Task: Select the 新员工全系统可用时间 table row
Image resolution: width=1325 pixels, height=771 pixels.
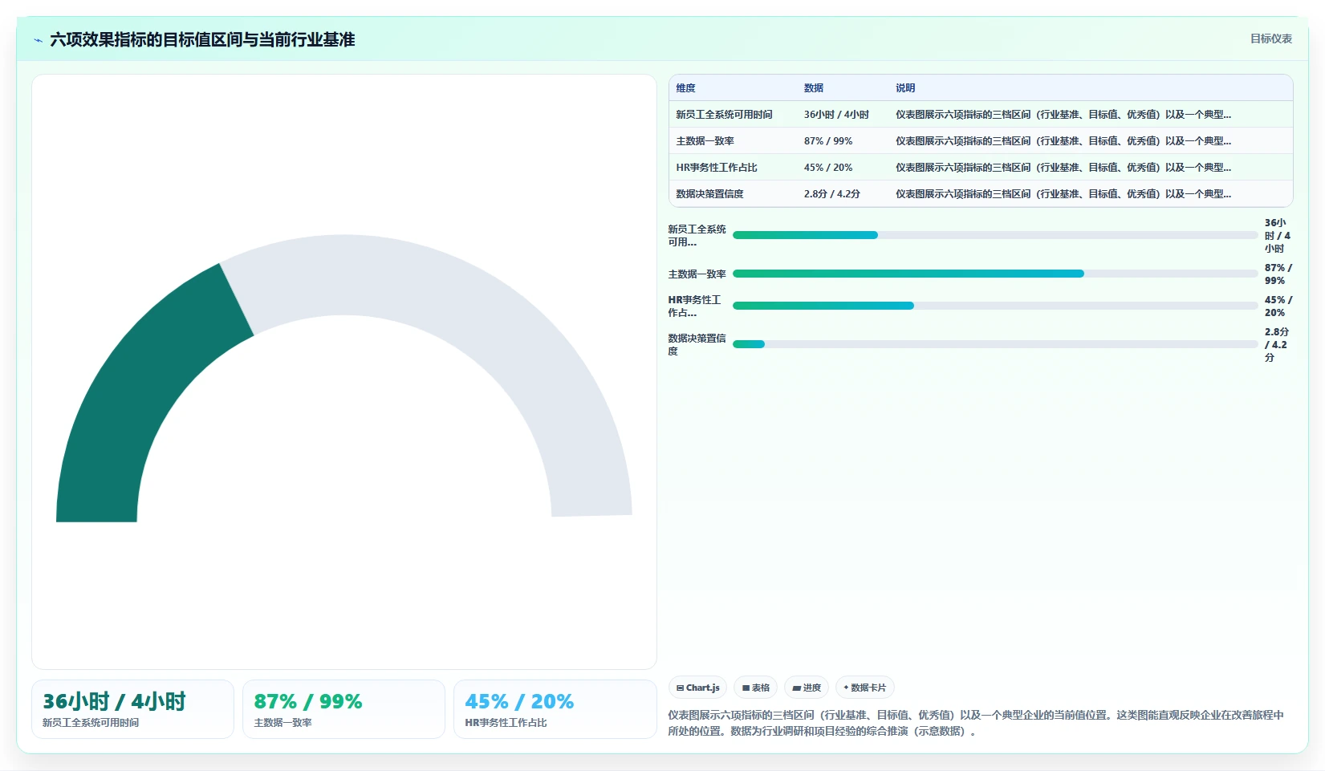Action: click(x=981, y=115)
